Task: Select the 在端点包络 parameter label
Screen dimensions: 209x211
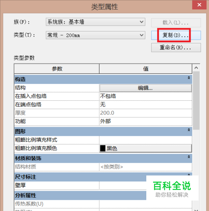Action: 28,104
